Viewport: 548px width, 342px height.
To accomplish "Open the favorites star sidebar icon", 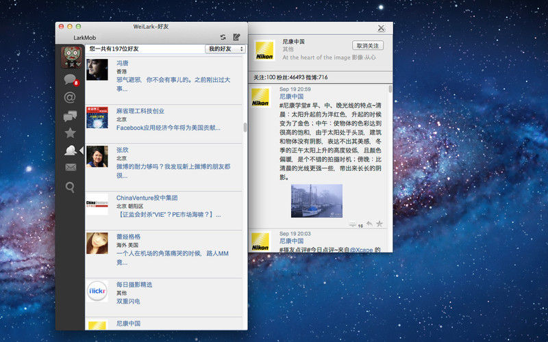I will [x=71, y=133].
